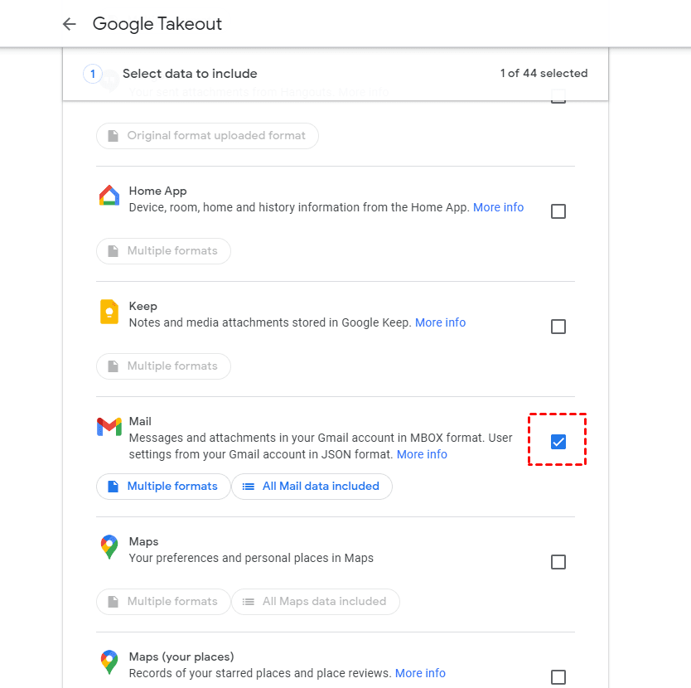Uncheck the Mail checkbox
Screen dimensions: 691x688
point(558,442)
